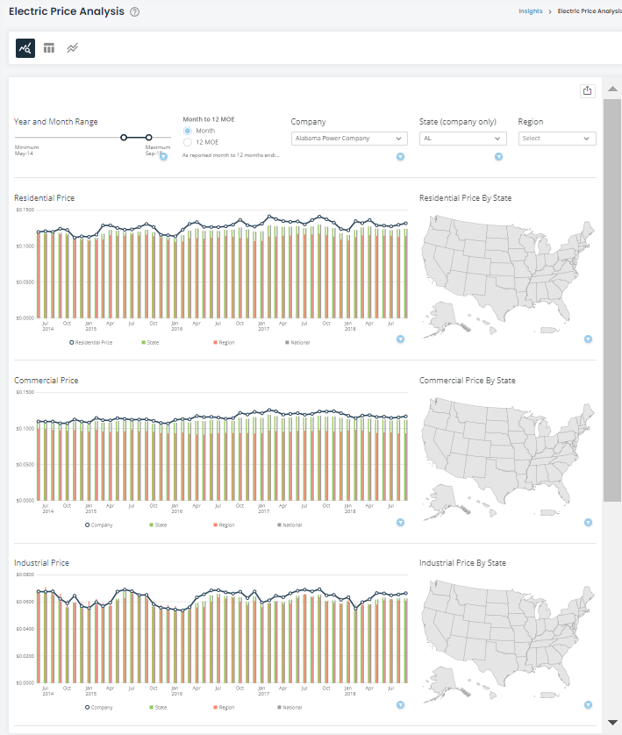Viewport: 622px width, 735px height.
Task: Click the Commercial Price chart title
Action: click(46, 380)
